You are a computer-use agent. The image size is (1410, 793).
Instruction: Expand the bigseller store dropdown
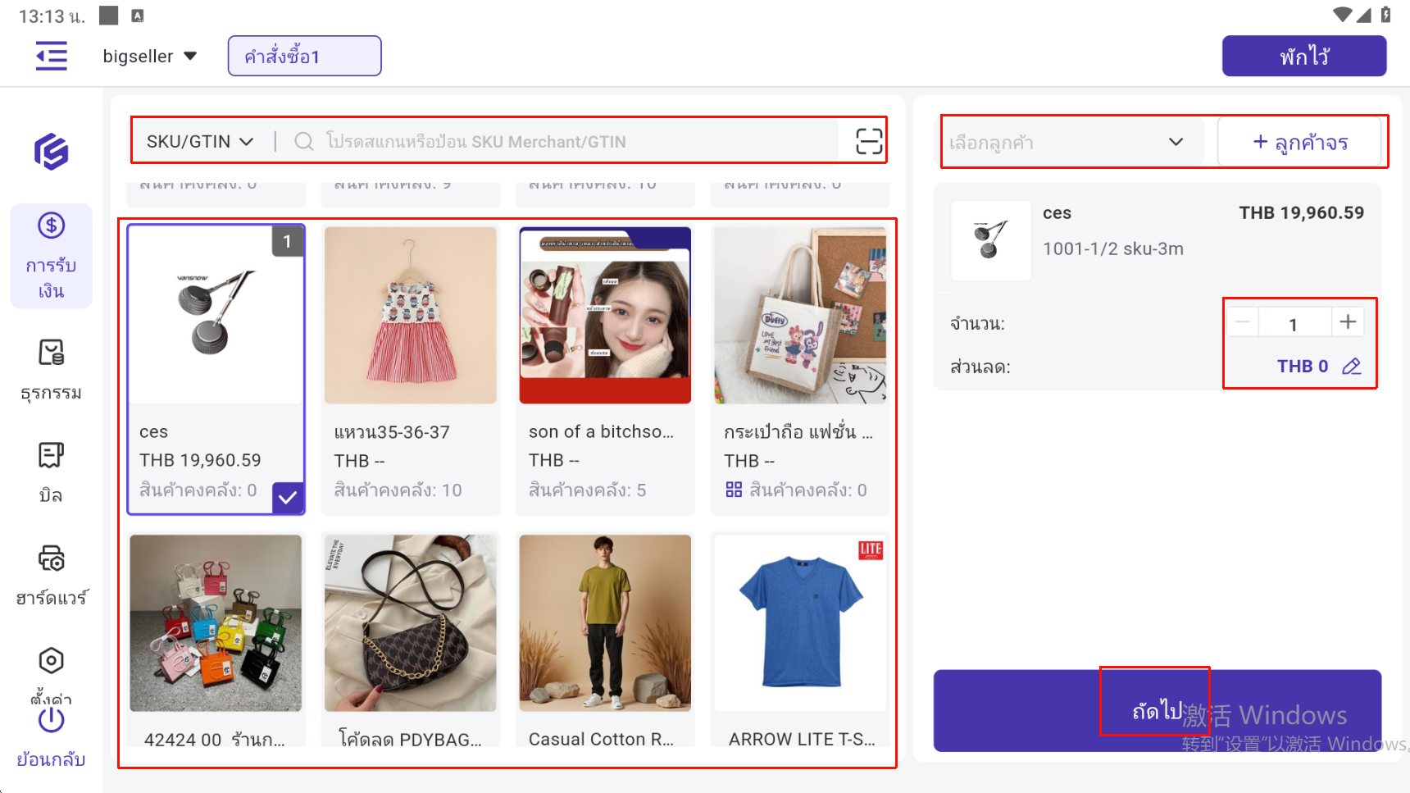click(150, 57)
